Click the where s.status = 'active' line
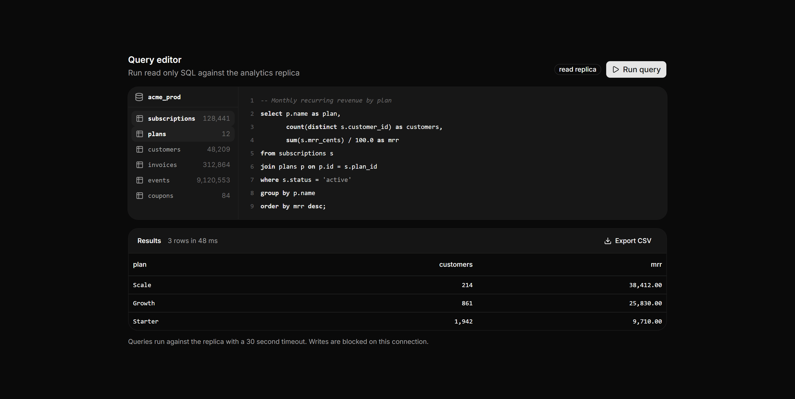 (306, 180)
